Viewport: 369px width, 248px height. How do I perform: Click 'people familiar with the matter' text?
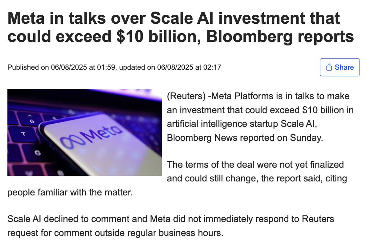pos(70,192)
